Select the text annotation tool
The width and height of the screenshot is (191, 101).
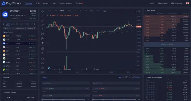pyautogui.click(x=43, y=29)
